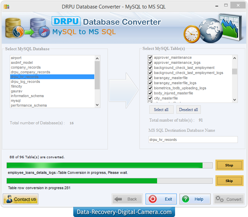Click table list scroll up arrow
The height and width of the screenshot is (217, 248).
pyautogui.click(x=234, y=58)
